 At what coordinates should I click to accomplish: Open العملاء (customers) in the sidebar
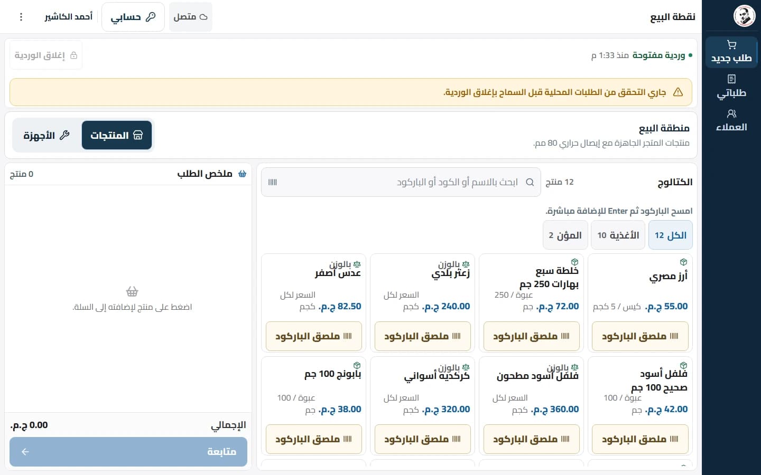tap(731, 121)
